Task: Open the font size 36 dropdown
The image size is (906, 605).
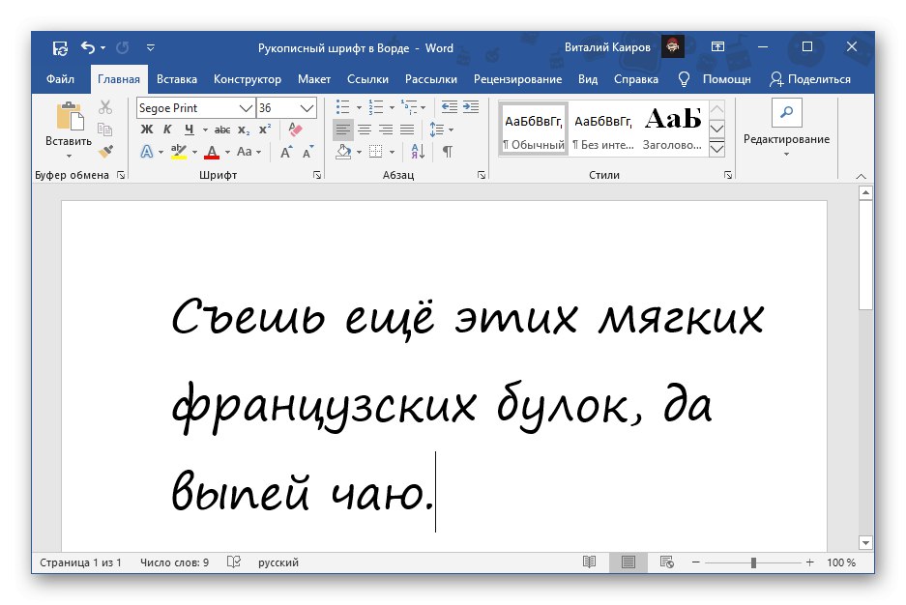Action: (x=306, y=108)
